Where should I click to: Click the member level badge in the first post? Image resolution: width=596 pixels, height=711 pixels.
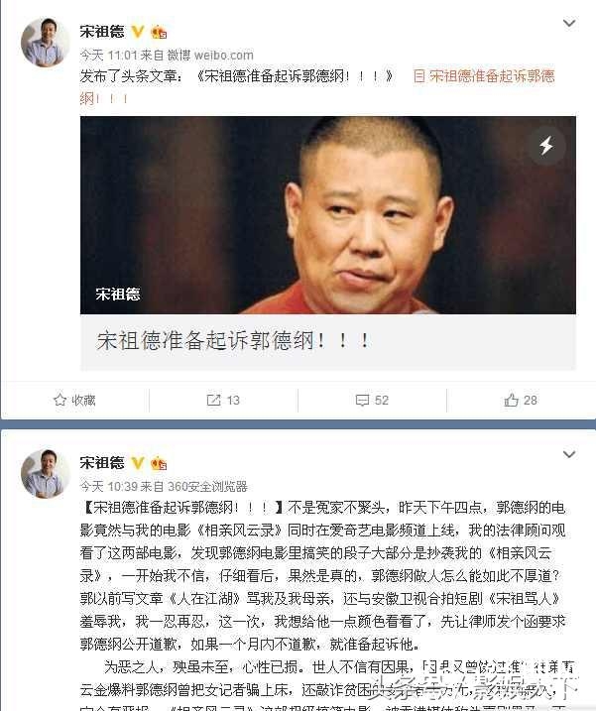[x=159, y=32]
